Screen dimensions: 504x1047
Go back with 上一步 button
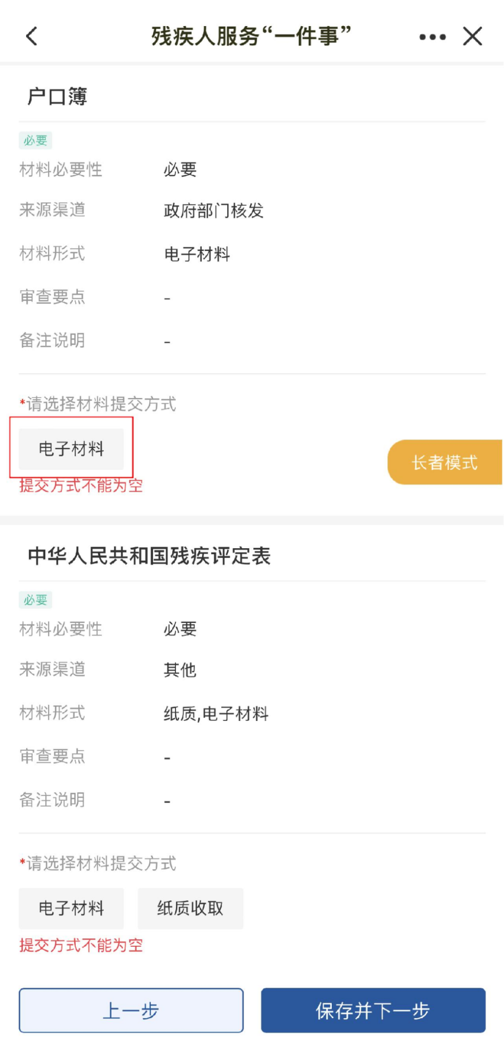click(x=131, y=1011)
